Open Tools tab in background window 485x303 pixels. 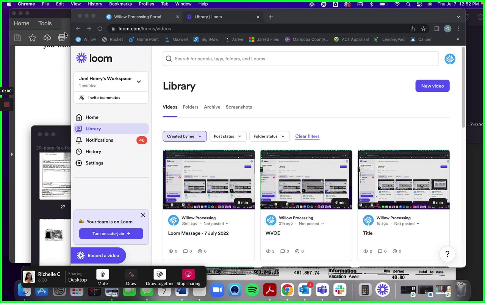pos(45,23)
